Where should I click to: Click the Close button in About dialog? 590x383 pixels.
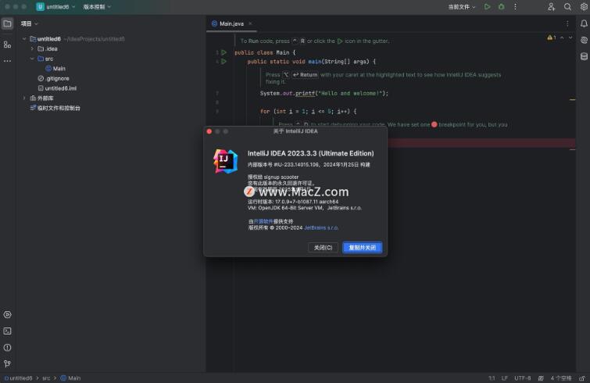tap(323, 248)
